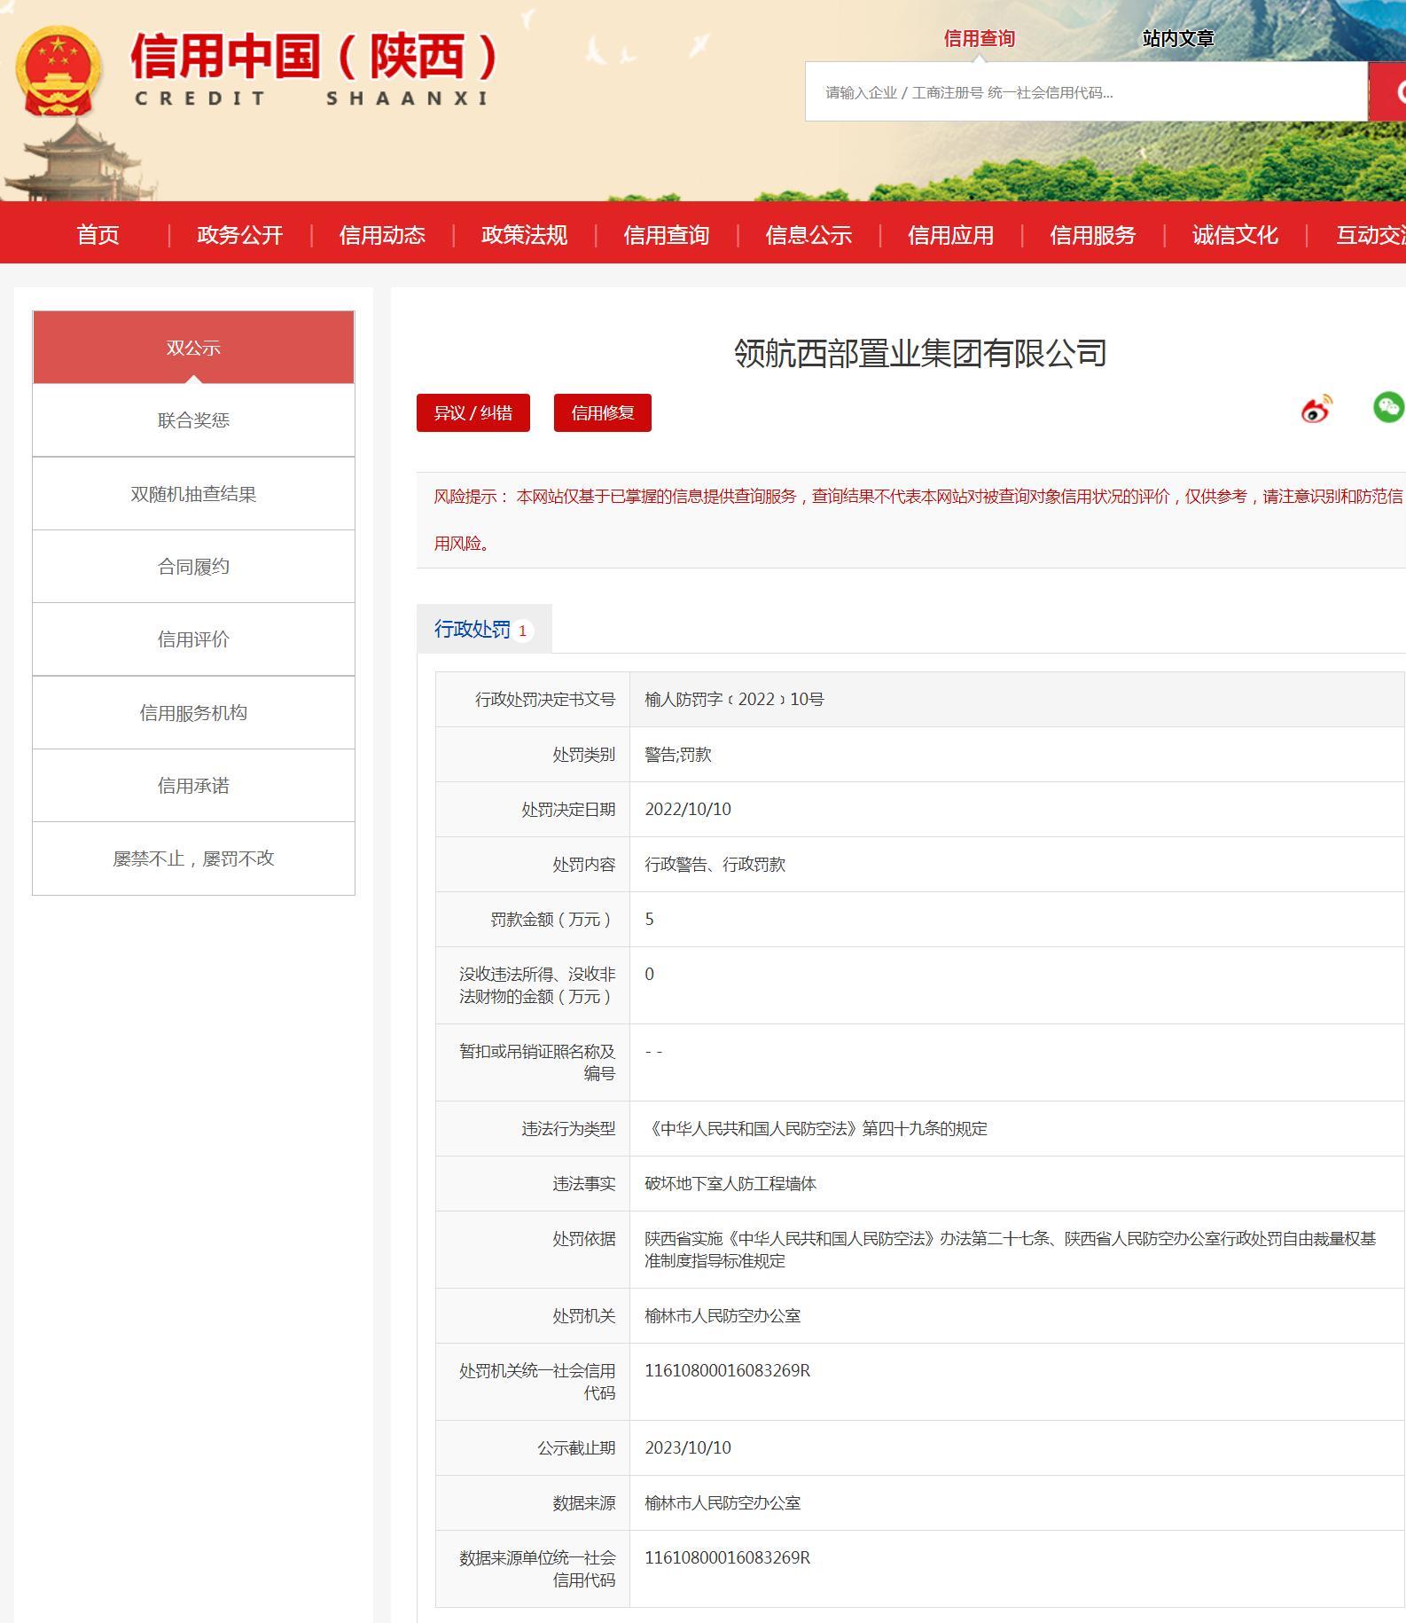Screen dimensions: 1406x1623
Task: Click the 公示截止期 label
Action: pos(576,1448)
